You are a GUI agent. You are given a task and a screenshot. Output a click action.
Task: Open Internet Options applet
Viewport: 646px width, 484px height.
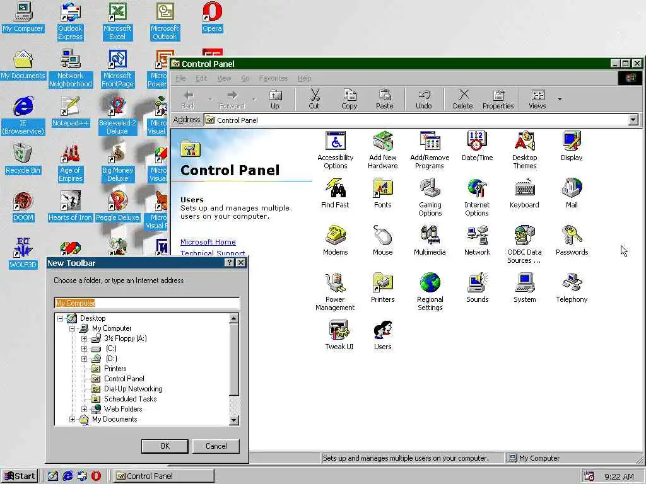coord(477,197)
